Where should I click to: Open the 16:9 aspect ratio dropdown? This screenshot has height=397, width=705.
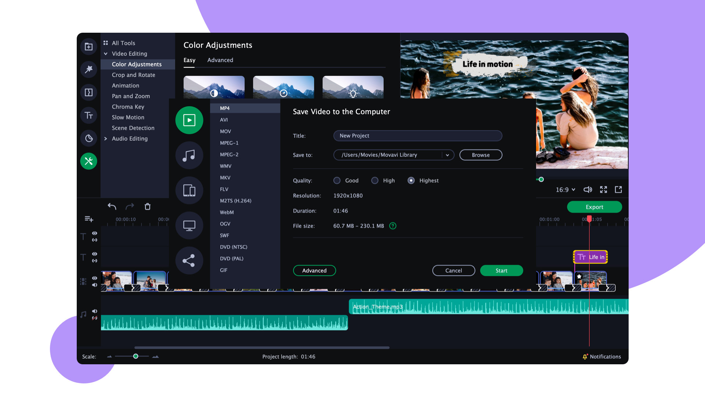click(x=565, y=190)
